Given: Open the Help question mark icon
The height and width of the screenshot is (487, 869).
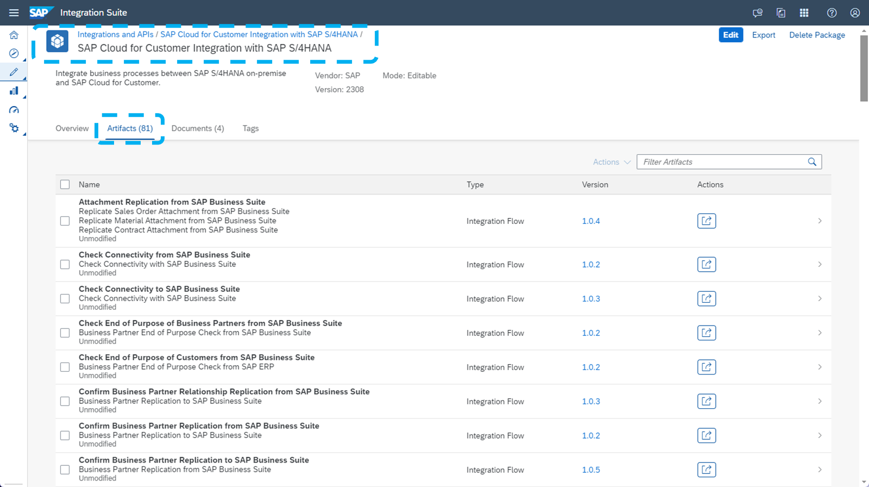Looking at the screenshot, I should 832,13.
